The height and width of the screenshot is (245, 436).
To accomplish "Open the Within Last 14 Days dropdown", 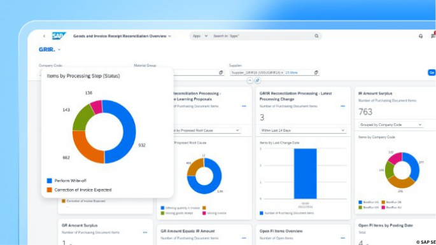I will coord(303,130).
